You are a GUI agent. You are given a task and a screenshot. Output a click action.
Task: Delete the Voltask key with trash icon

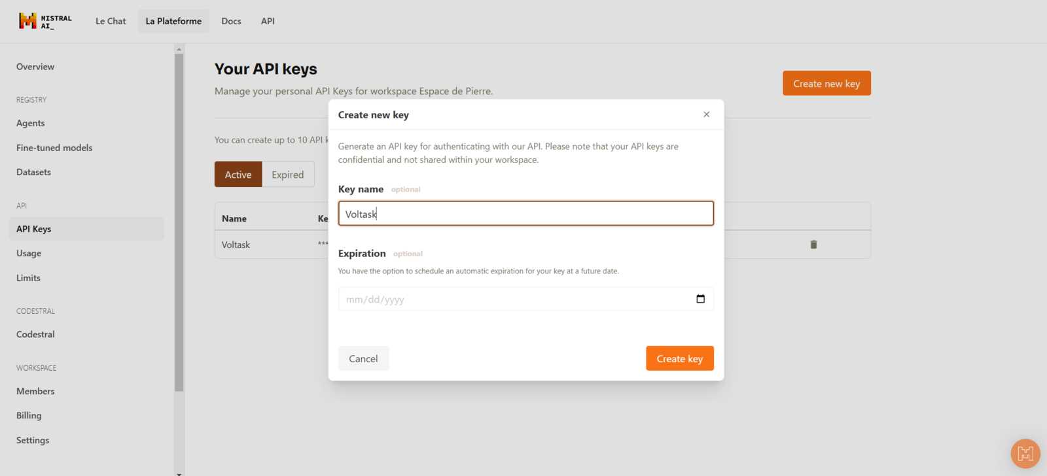813,245
